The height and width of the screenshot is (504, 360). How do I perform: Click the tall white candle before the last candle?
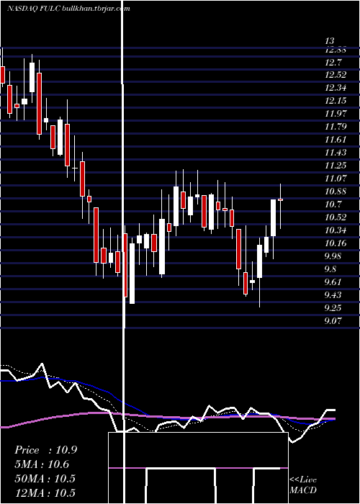coord(273,217)
